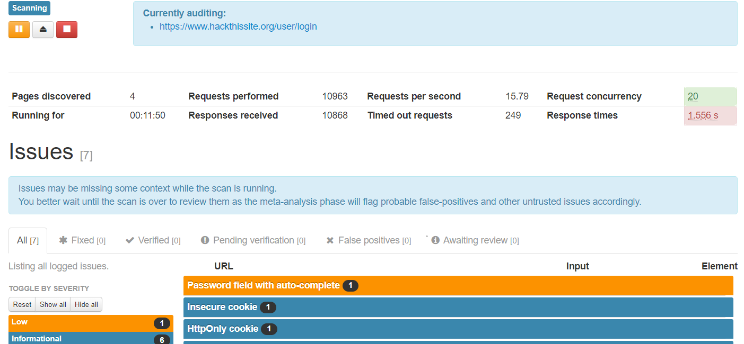Click the Request concurrency value 20
The image size is (744, 344).
[693, 96]
